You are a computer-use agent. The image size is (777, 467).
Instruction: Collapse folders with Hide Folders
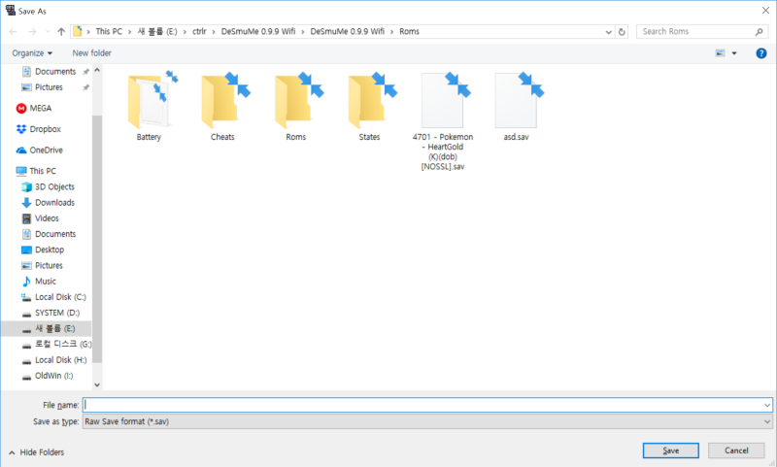[x=37, y=452]
